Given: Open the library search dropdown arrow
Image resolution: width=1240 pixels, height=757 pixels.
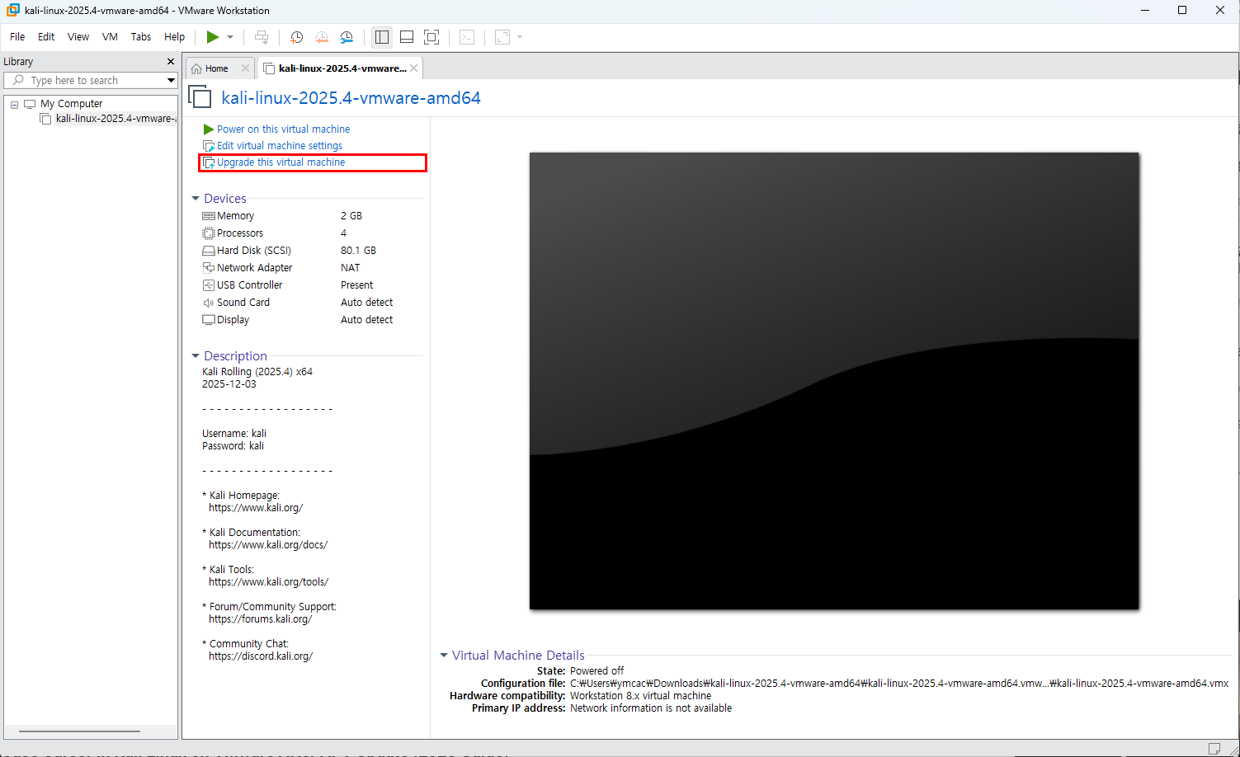Looking at the screenshot, I should point(171,80).
